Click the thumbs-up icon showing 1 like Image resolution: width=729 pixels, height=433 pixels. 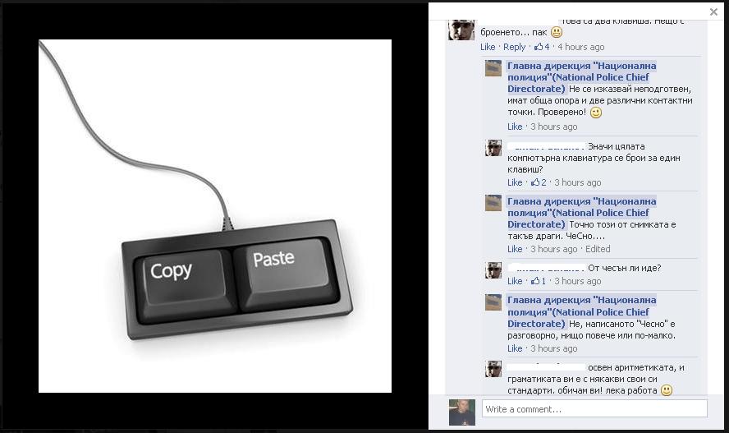[535, 281]
